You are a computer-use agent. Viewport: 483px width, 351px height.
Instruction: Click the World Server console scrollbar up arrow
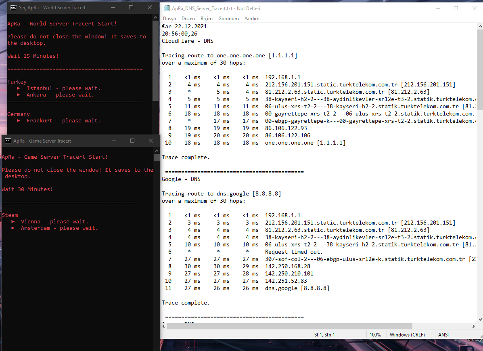pyautogui.click(x=156, y=17)
